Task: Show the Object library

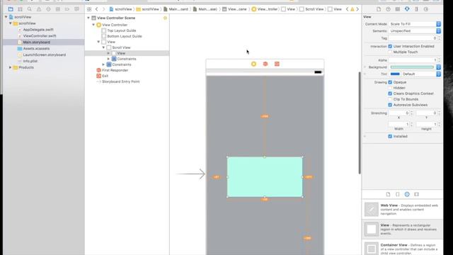Action: (407, 194)
